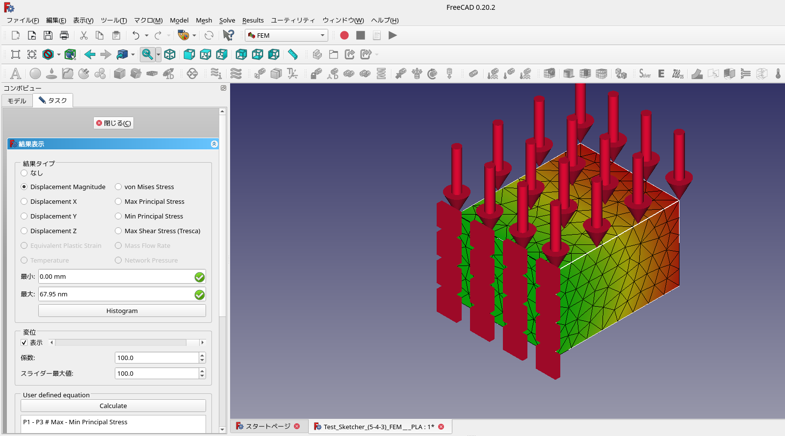
Task: Set the right view cube icon
Action: coord(222,54)
